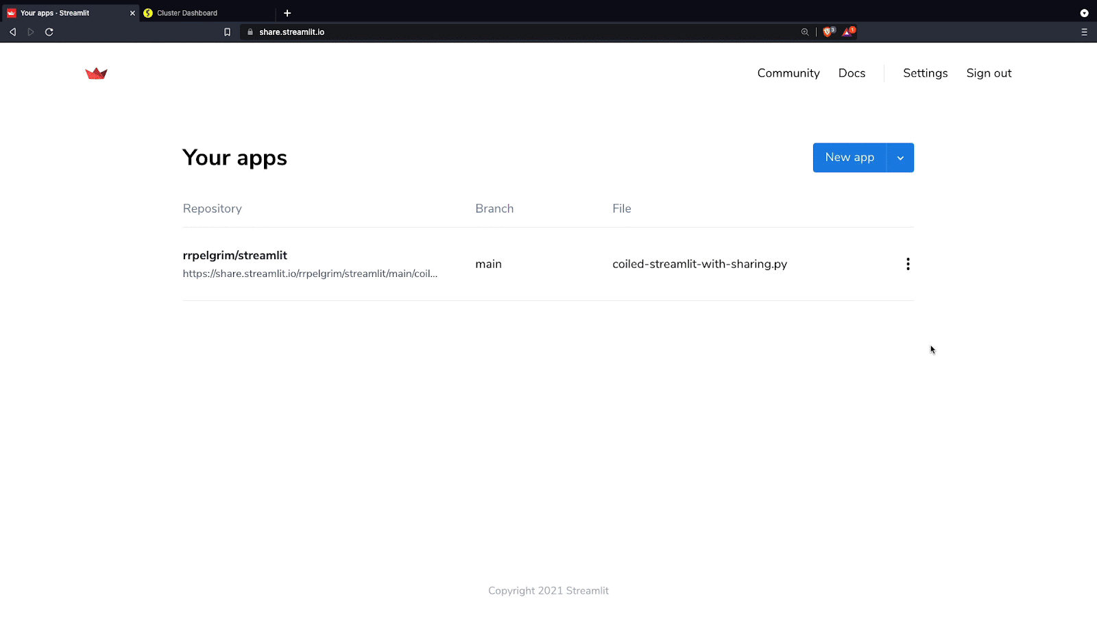The image size is (1097, 617).
Task: Open the Community link
Action: click(788, 73)
